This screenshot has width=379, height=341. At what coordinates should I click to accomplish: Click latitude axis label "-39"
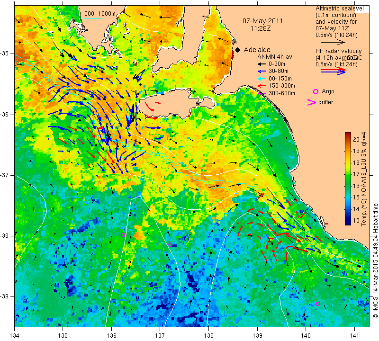click(x=5, y=296)
